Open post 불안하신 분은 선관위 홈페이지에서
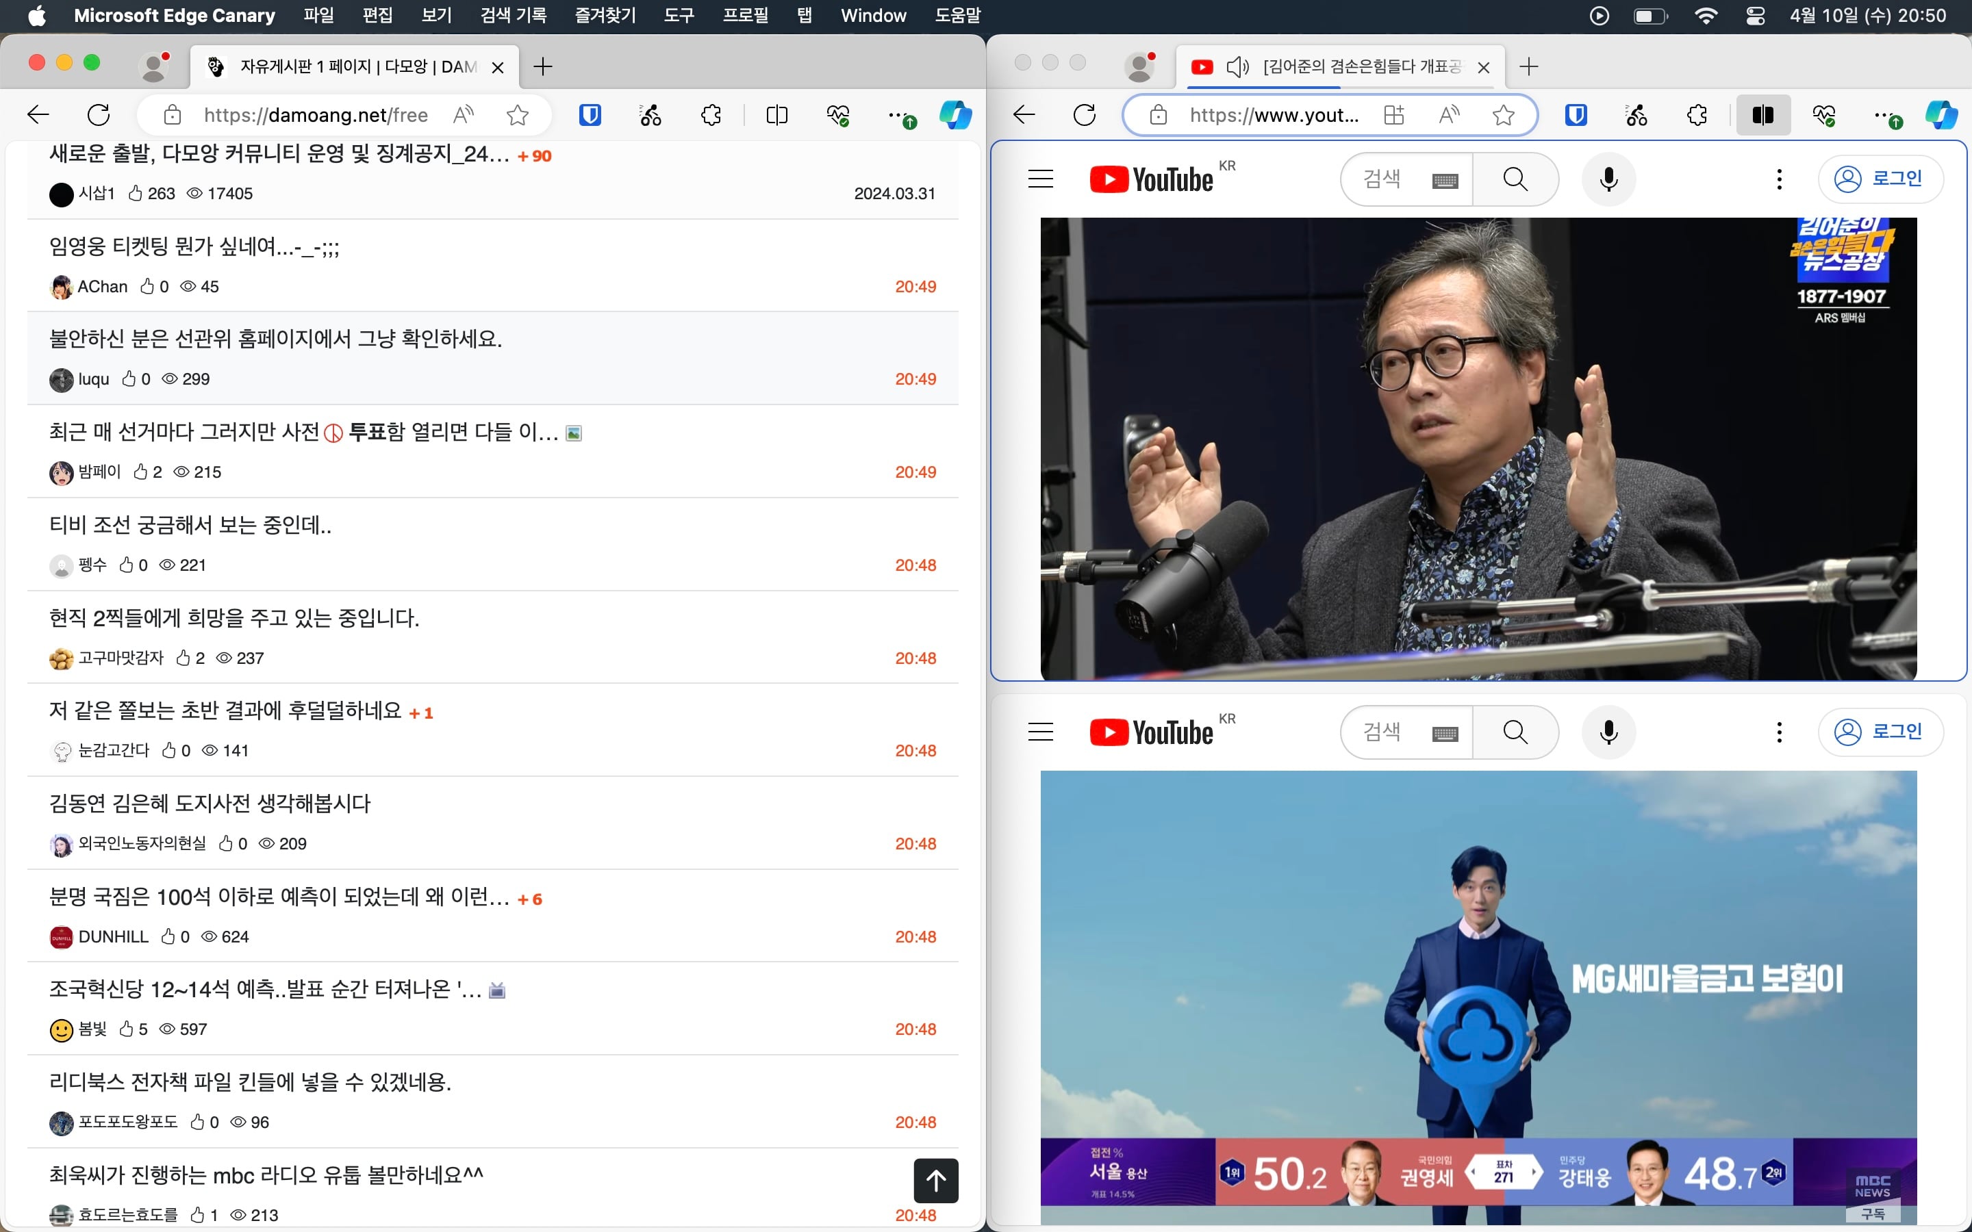This screenshot has height=1232, width=1972. (275, 339)
